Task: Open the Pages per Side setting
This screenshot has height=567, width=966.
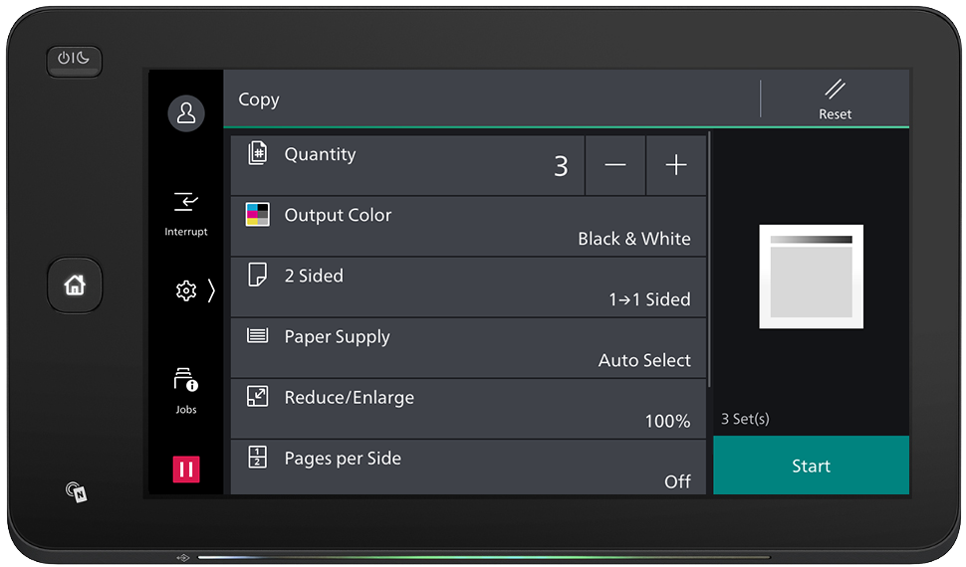Action: click(468, 468)
